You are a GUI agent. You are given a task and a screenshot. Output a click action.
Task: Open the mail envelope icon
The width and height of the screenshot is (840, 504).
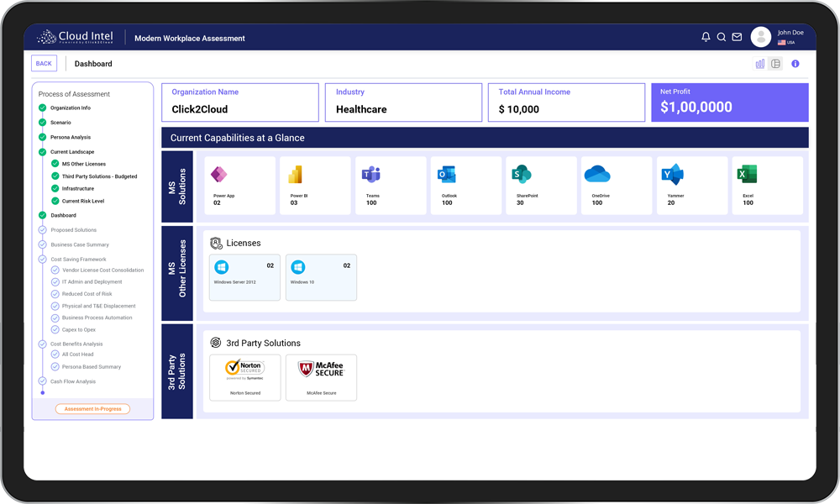pos(737,37)
